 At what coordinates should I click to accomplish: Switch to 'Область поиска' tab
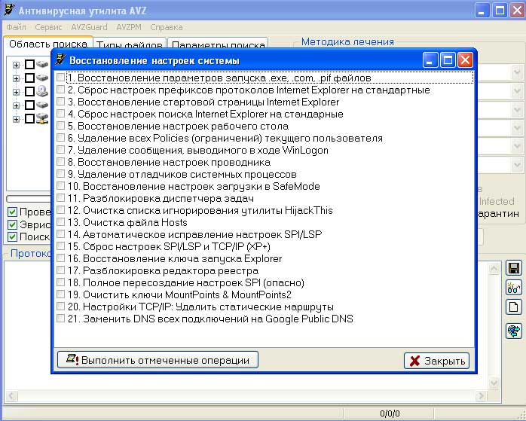tap(48, 44)
